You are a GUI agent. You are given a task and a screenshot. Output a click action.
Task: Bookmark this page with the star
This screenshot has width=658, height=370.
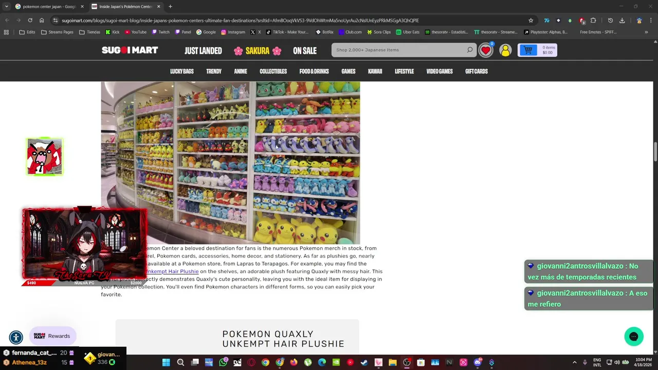(x=531, y=21)
